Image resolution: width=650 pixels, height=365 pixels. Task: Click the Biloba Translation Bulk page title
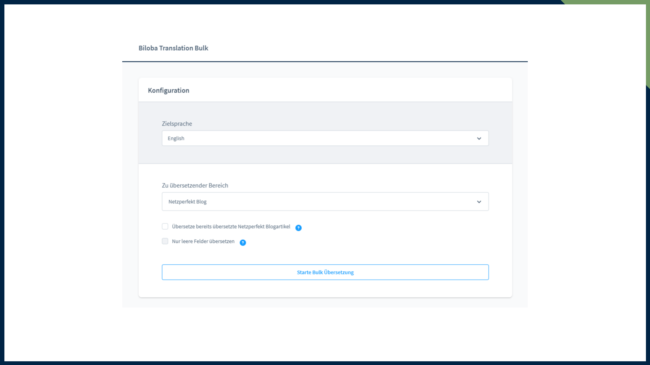coord(173,48)
